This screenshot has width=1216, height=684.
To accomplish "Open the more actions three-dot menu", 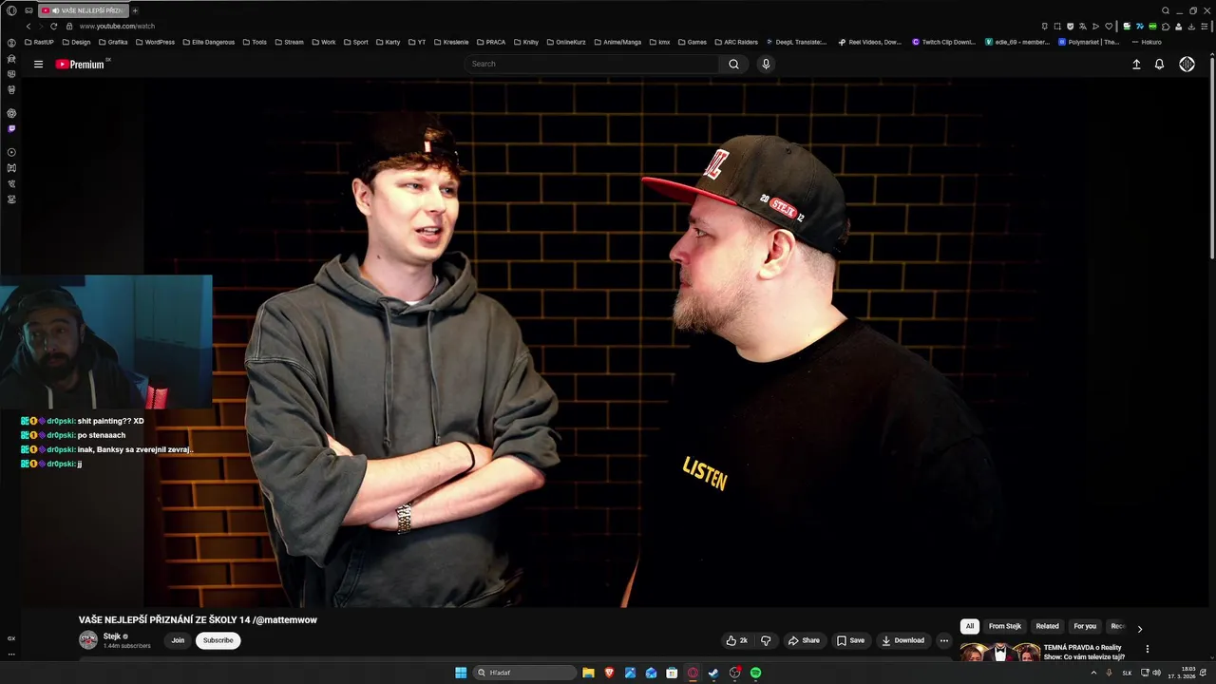I will pos(943,640).
